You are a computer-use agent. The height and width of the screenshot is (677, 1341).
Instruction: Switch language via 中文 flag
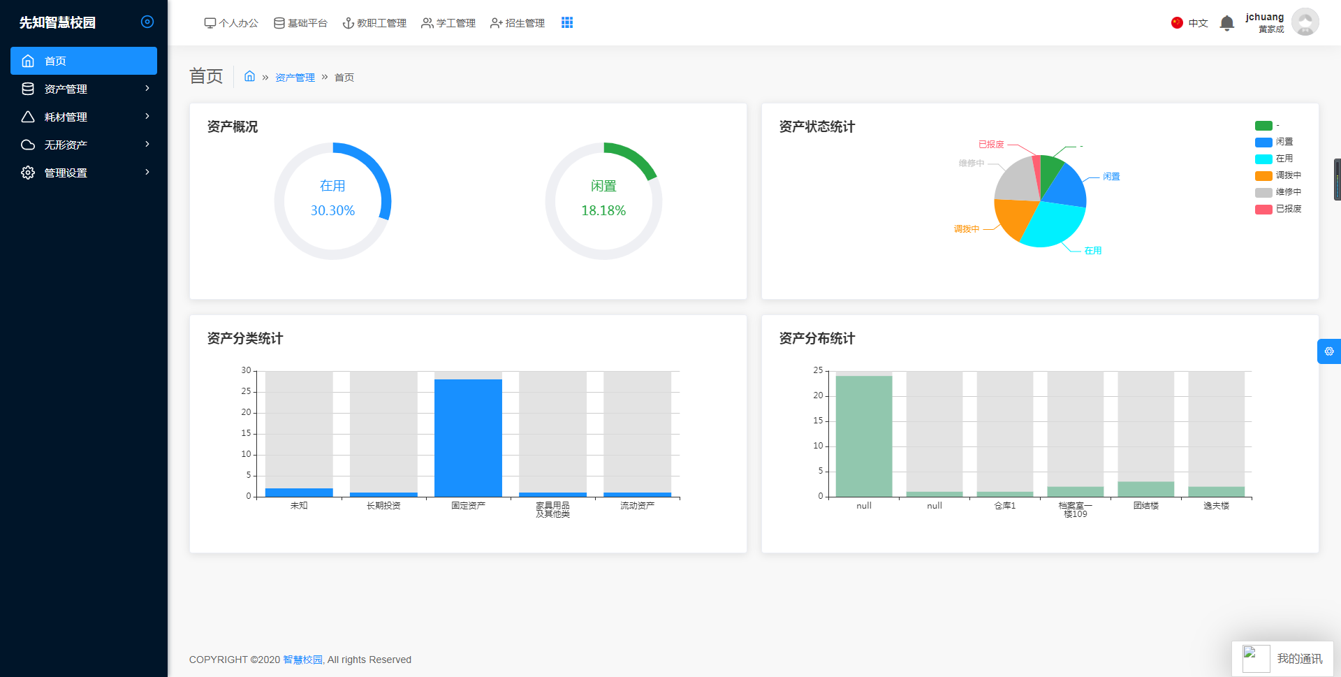1189,23
